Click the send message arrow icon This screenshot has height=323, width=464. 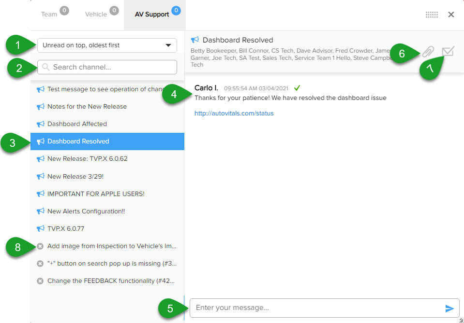(x=449, y=309)
